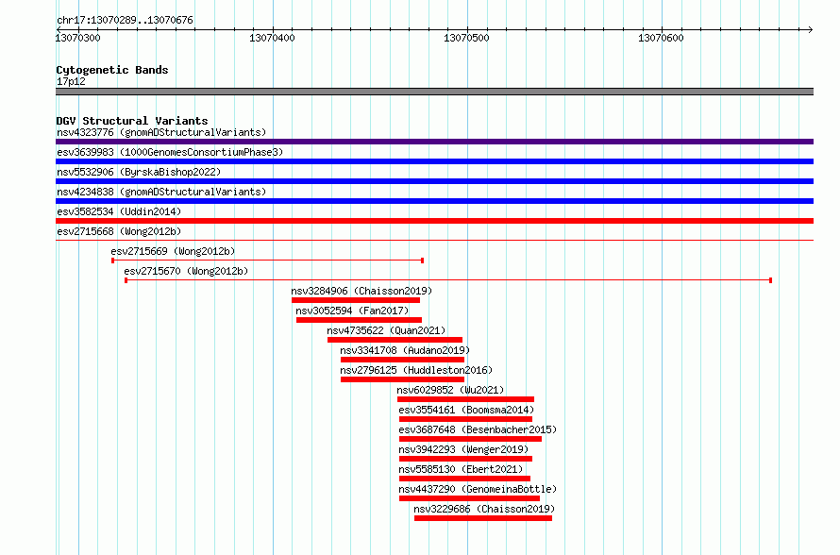Click ruler position 13070500

(x=466, y=38)
